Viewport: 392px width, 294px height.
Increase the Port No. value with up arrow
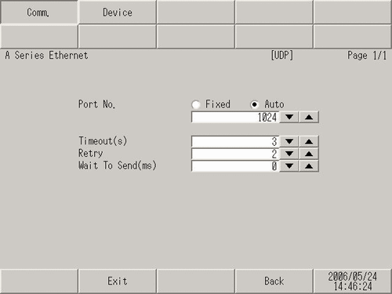(x=309, y=117)
